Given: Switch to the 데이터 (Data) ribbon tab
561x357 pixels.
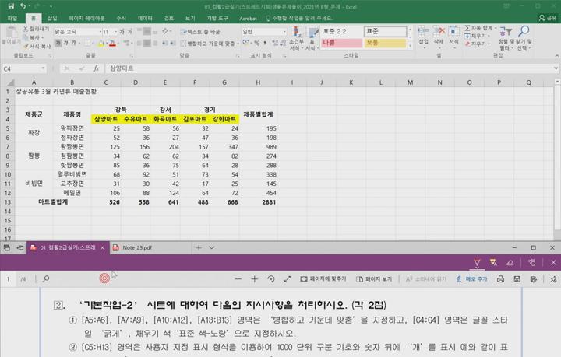Looking at the screenshot, I should click(145, 18).
